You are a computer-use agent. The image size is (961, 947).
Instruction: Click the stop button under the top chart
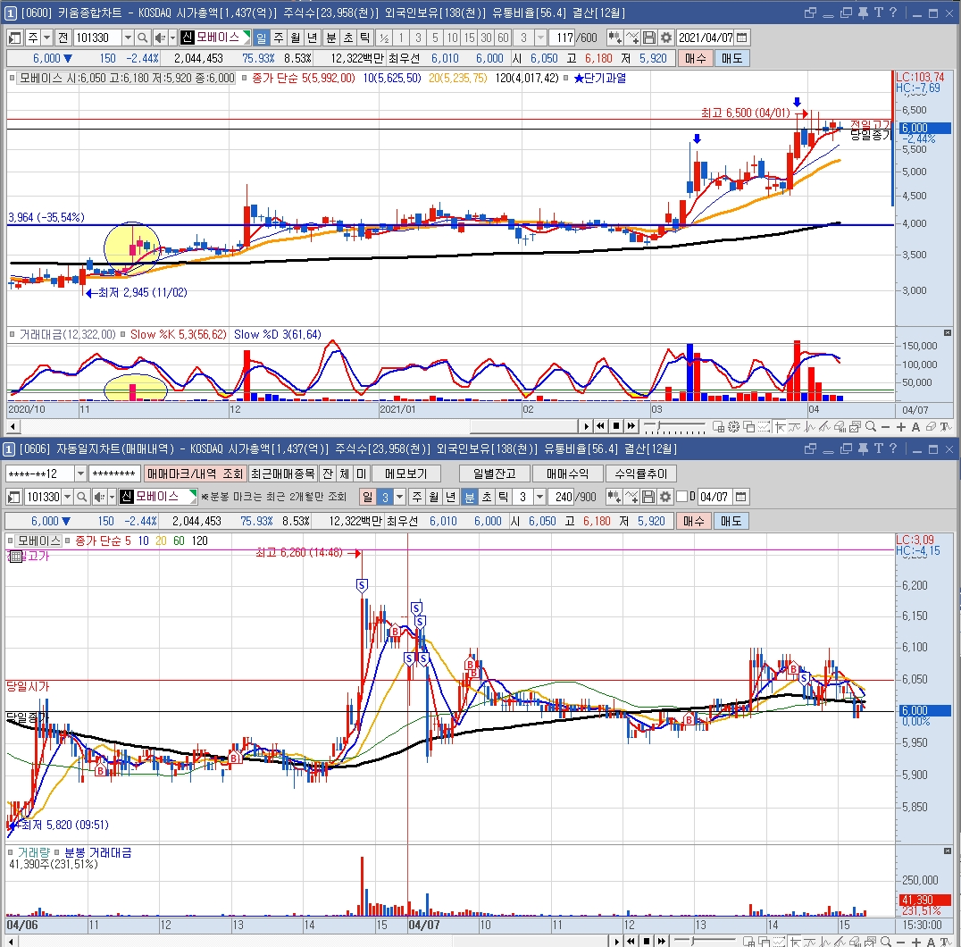(616, 426)
